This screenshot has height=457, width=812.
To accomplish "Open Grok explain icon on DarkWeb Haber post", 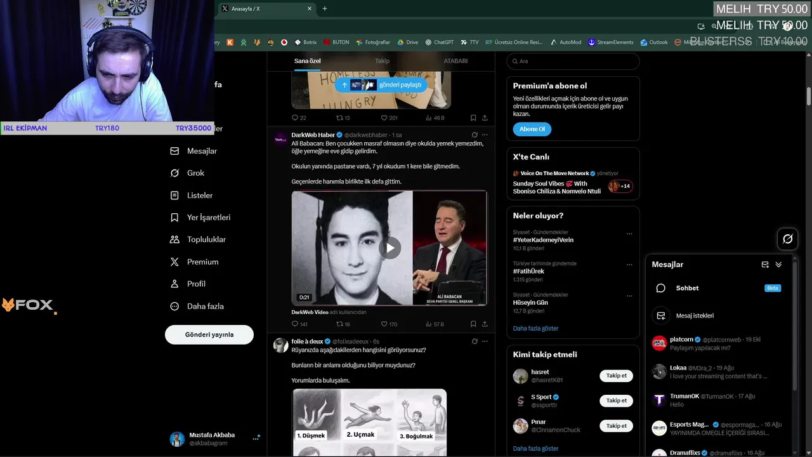I will pos(475,135).
